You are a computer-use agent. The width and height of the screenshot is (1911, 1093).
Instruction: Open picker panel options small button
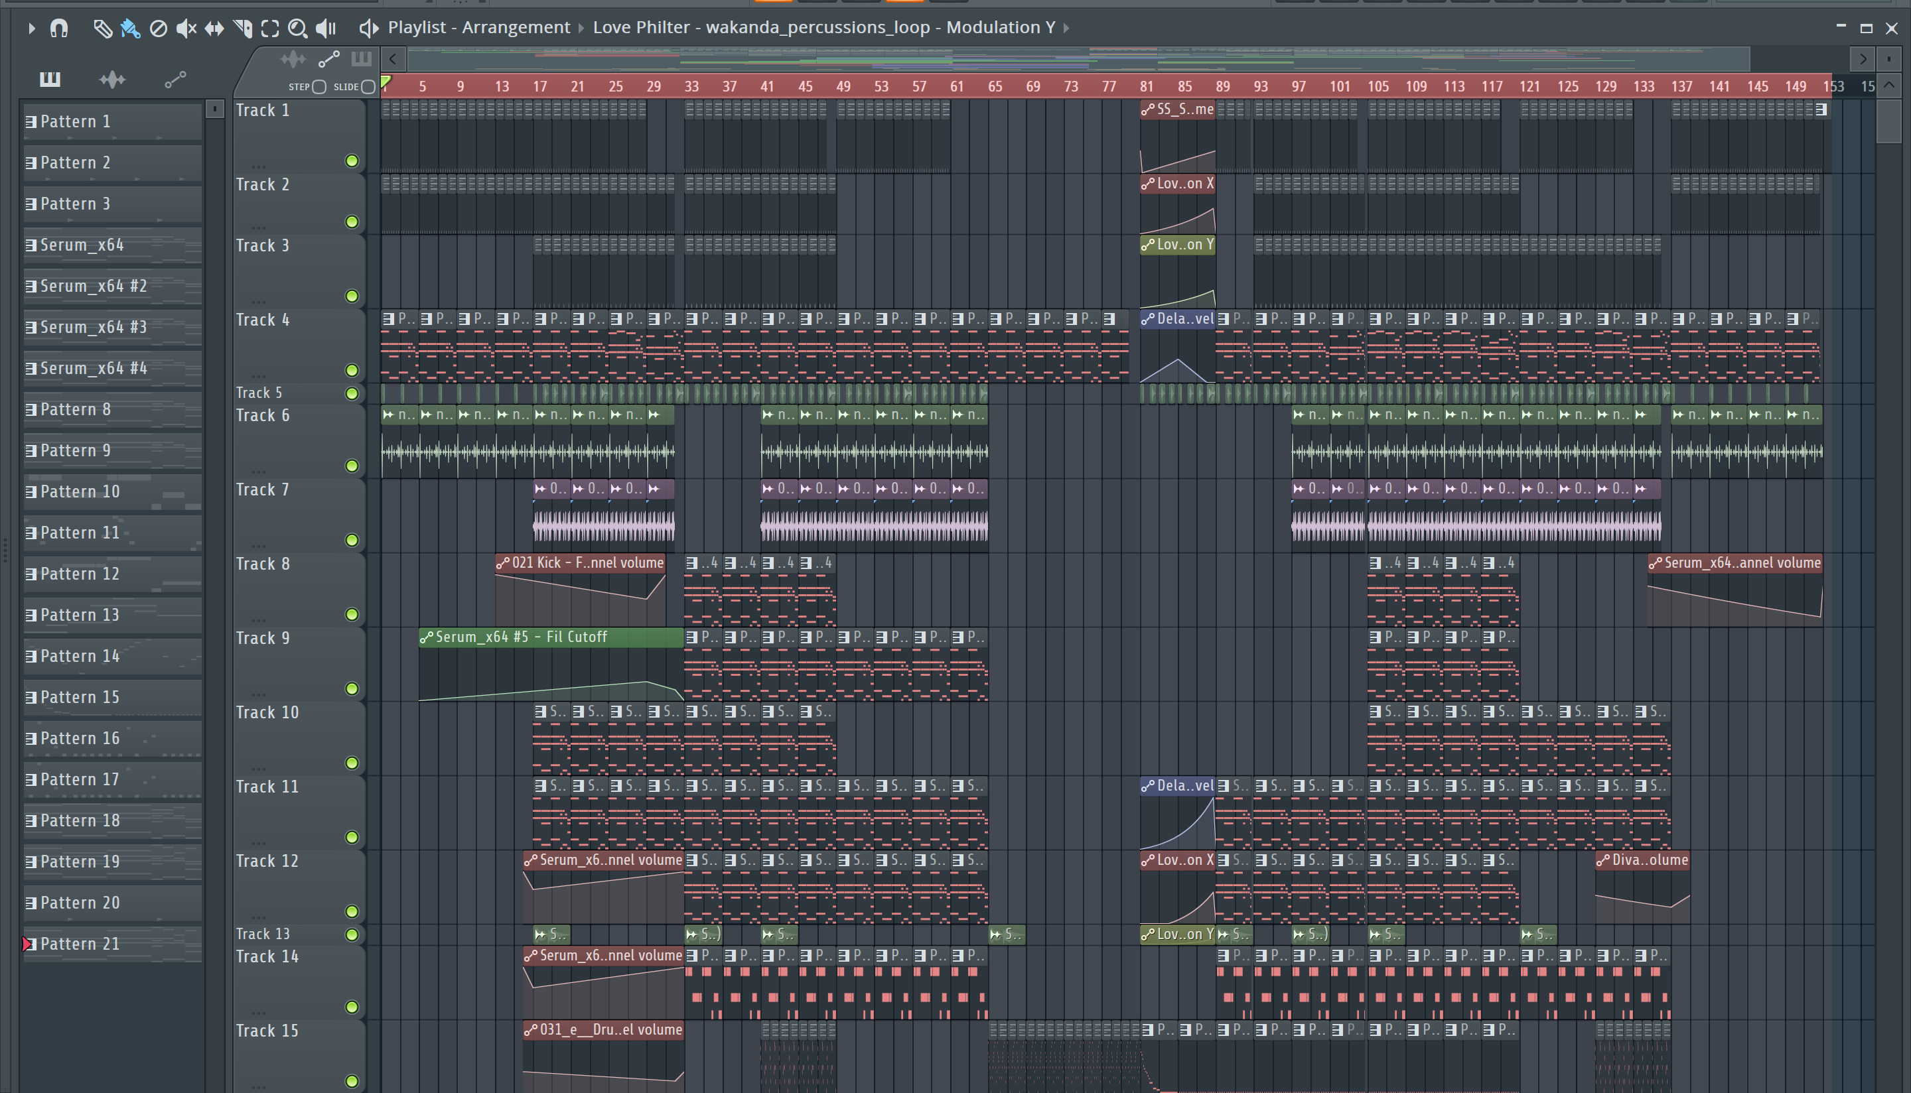[x=215, y=109]
